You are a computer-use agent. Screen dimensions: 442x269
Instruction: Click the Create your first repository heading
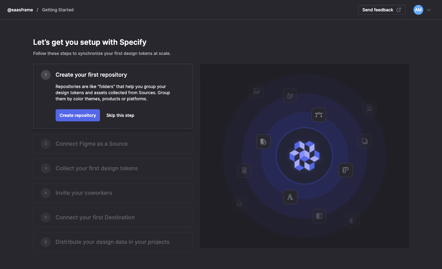91,75
